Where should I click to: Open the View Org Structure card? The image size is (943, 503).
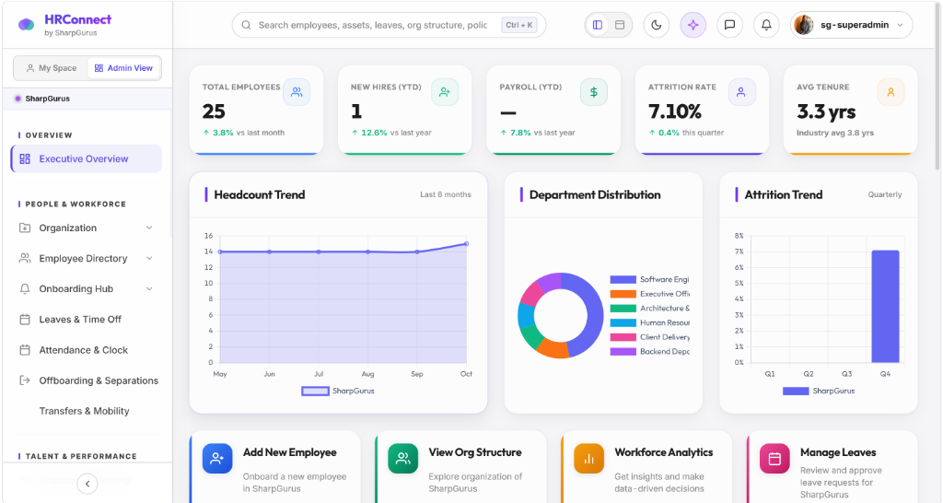tap(460, 467)
